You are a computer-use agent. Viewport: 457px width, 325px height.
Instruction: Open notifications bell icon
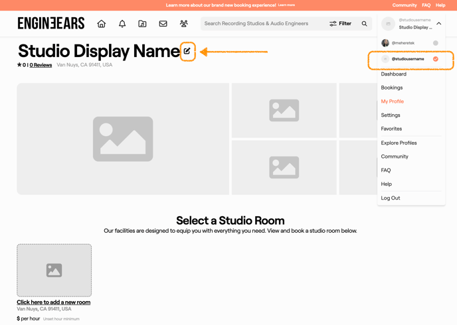point(122,24)
